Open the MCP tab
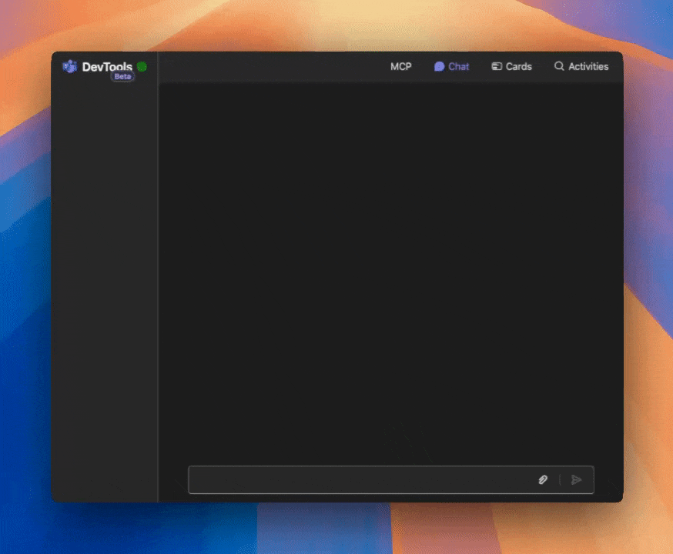 [x=400, y=67]
